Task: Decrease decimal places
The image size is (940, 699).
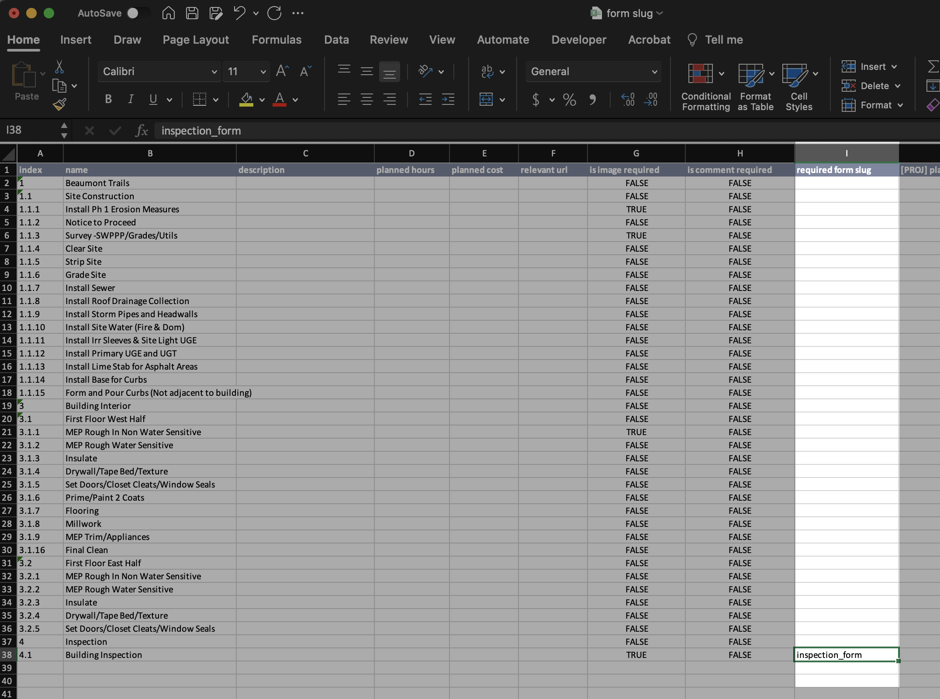Action: tap(651, 100)
